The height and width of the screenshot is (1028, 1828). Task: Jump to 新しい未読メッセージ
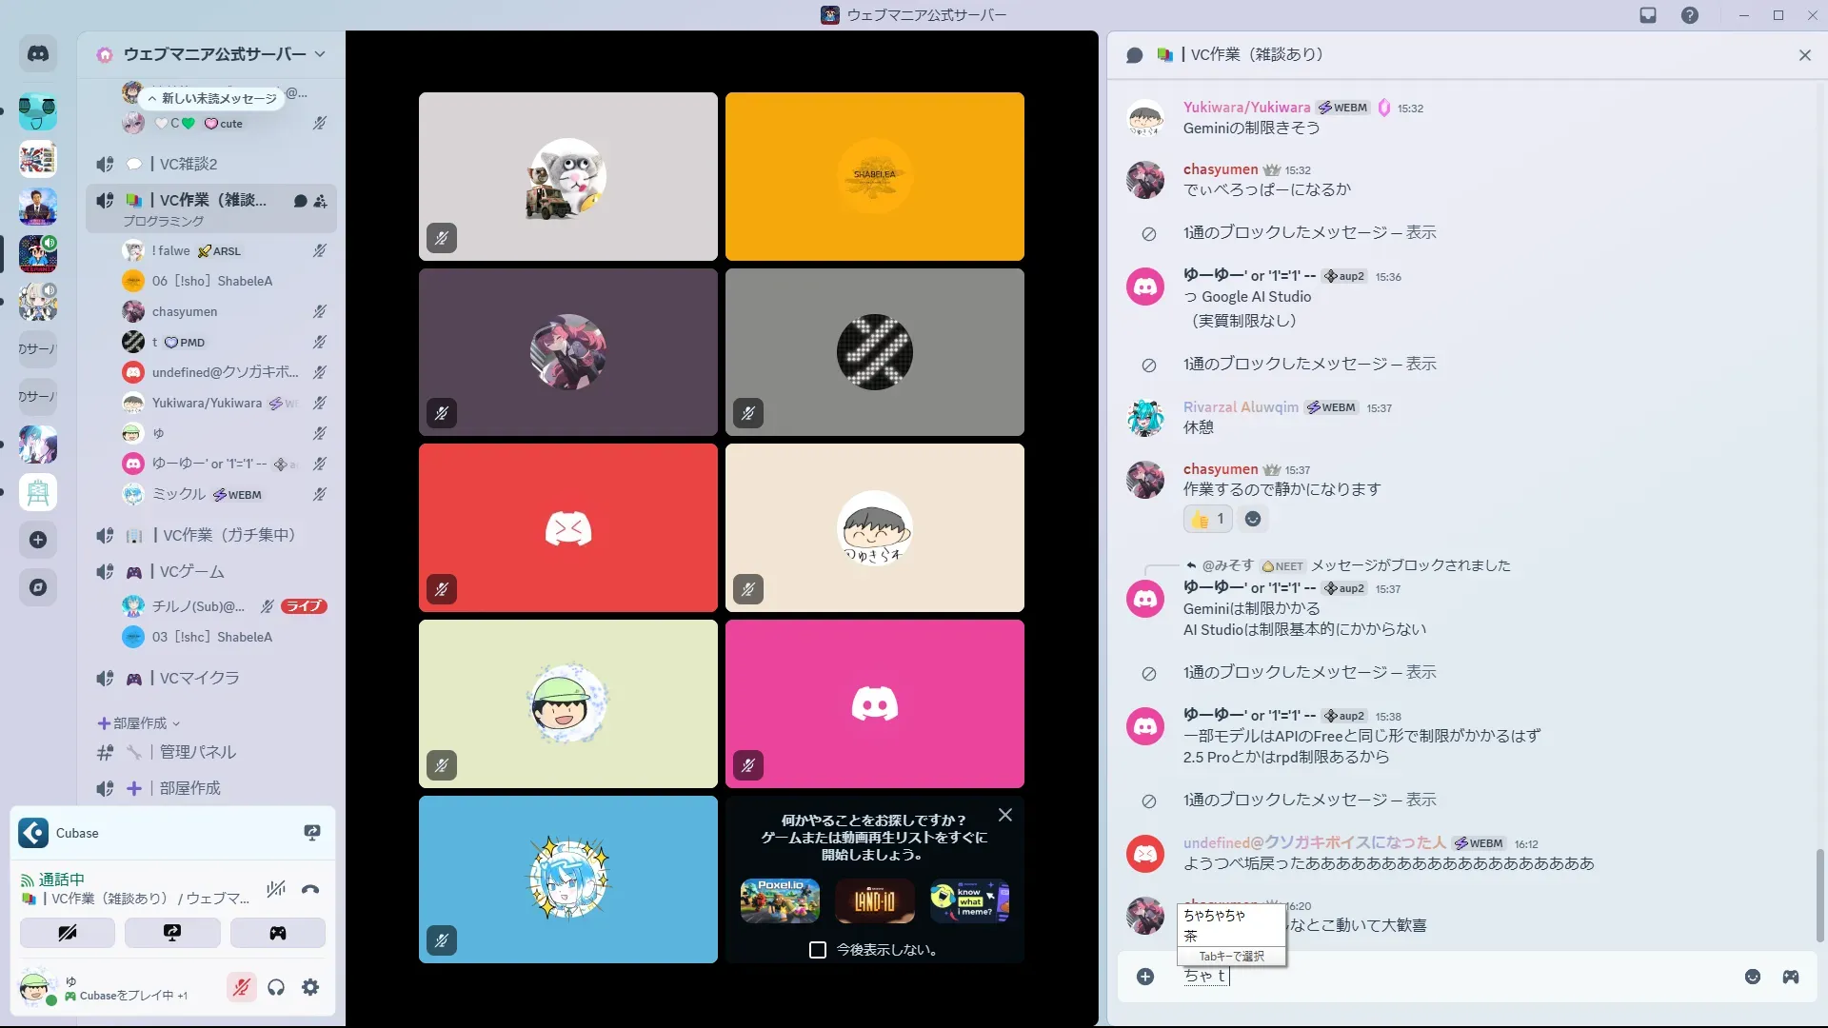click(212, 98)
